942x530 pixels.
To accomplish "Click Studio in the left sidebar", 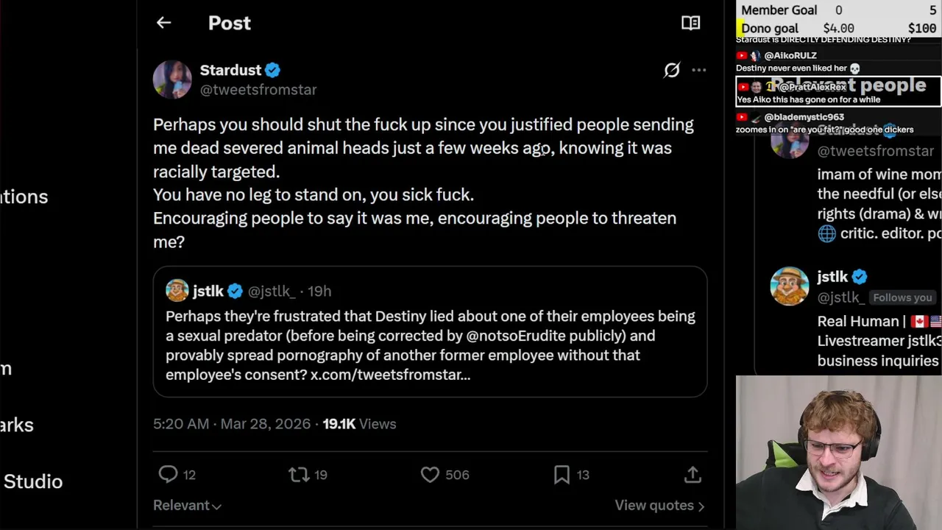I will click(x=33, y=481).
